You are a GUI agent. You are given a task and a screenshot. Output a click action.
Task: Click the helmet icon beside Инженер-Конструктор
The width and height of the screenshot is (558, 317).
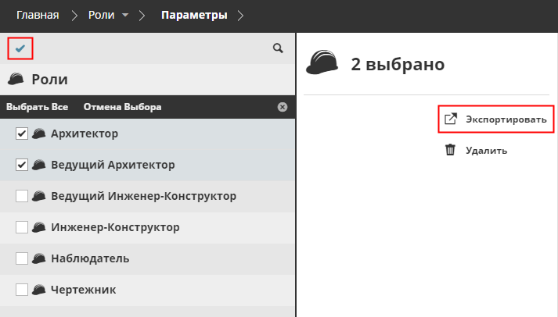click(x=38, y=227)
